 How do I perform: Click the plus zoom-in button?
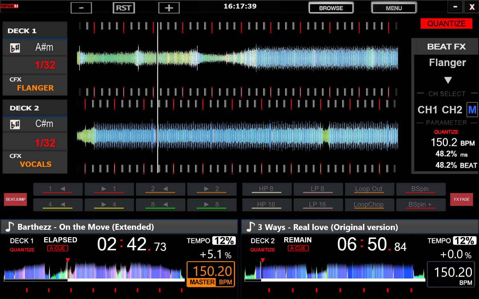(169, 8)
